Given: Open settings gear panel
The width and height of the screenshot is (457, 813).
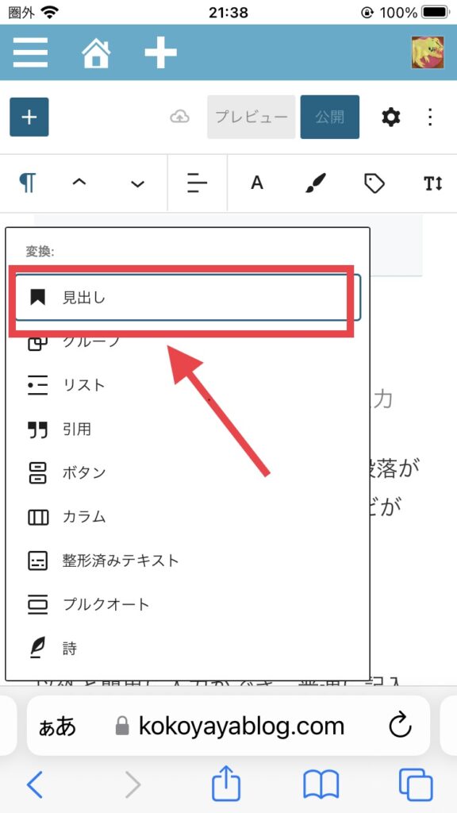Looking at the screenshot, I should (x=390, y=118).
